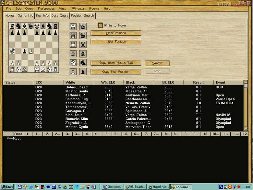Image resolution: width=253 pixels, height=190 pixels.
Task: Select the Karhanec, P game row
Action: [x=123, y=95]
